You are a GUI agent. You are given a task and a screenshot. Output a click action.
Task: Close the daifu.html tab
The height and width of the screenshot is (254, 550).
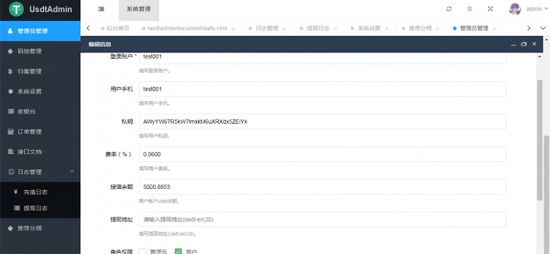pos(234,28)
